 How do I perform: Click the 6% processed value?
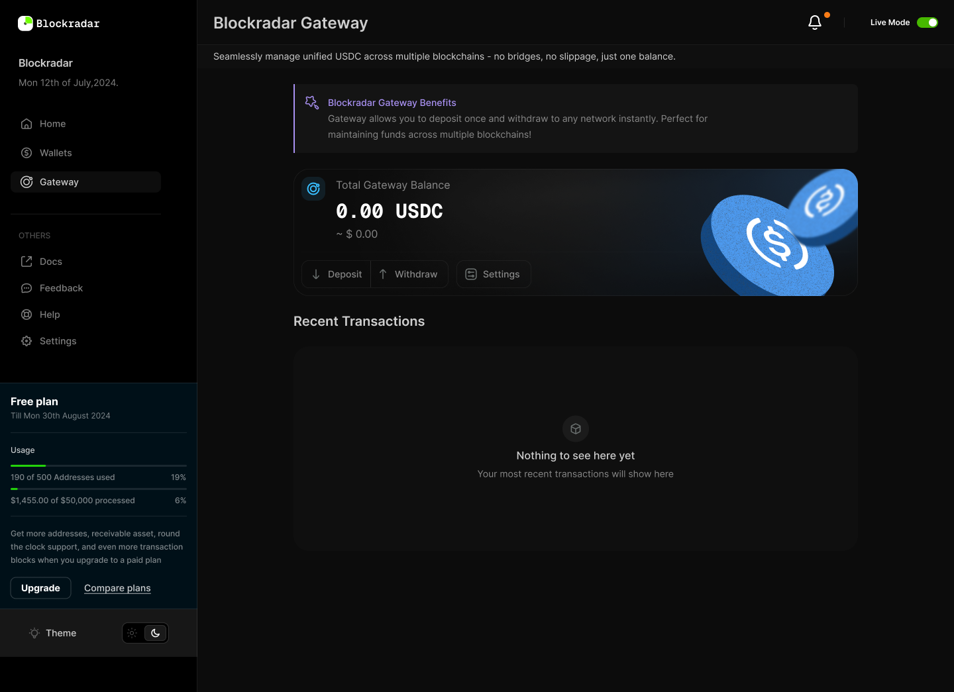[x=181, y=501]
